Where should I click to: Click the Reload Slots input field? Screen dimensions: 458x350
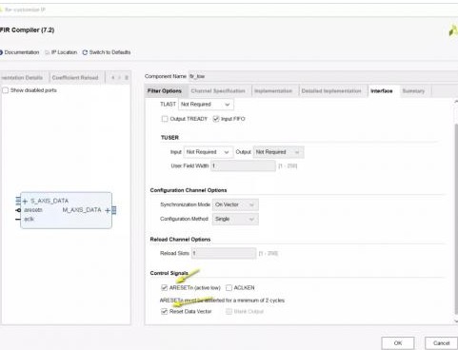pos(224,253)
